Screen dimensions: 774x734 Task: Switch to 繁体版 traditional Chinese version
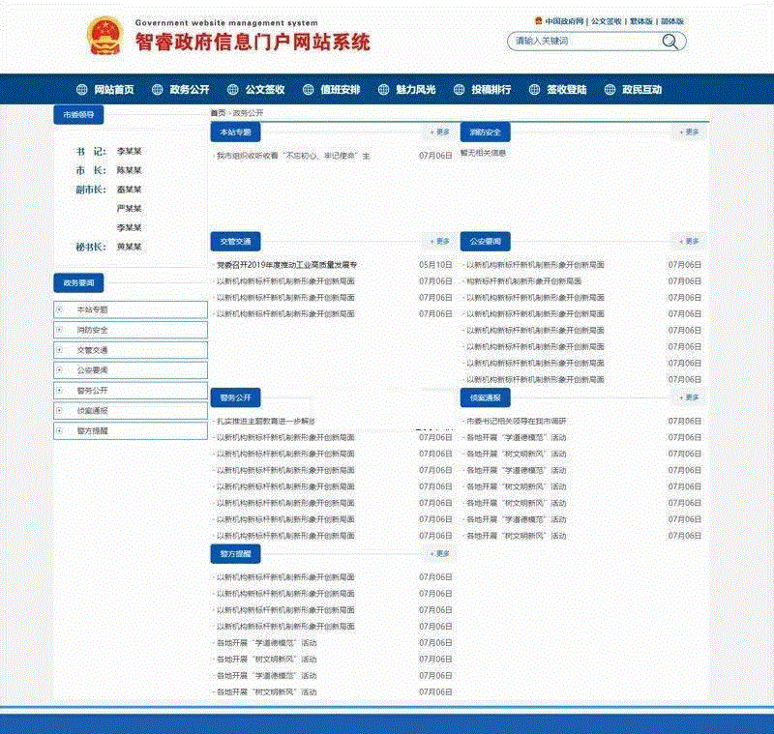pyautogui.click(x=641, y=21)
